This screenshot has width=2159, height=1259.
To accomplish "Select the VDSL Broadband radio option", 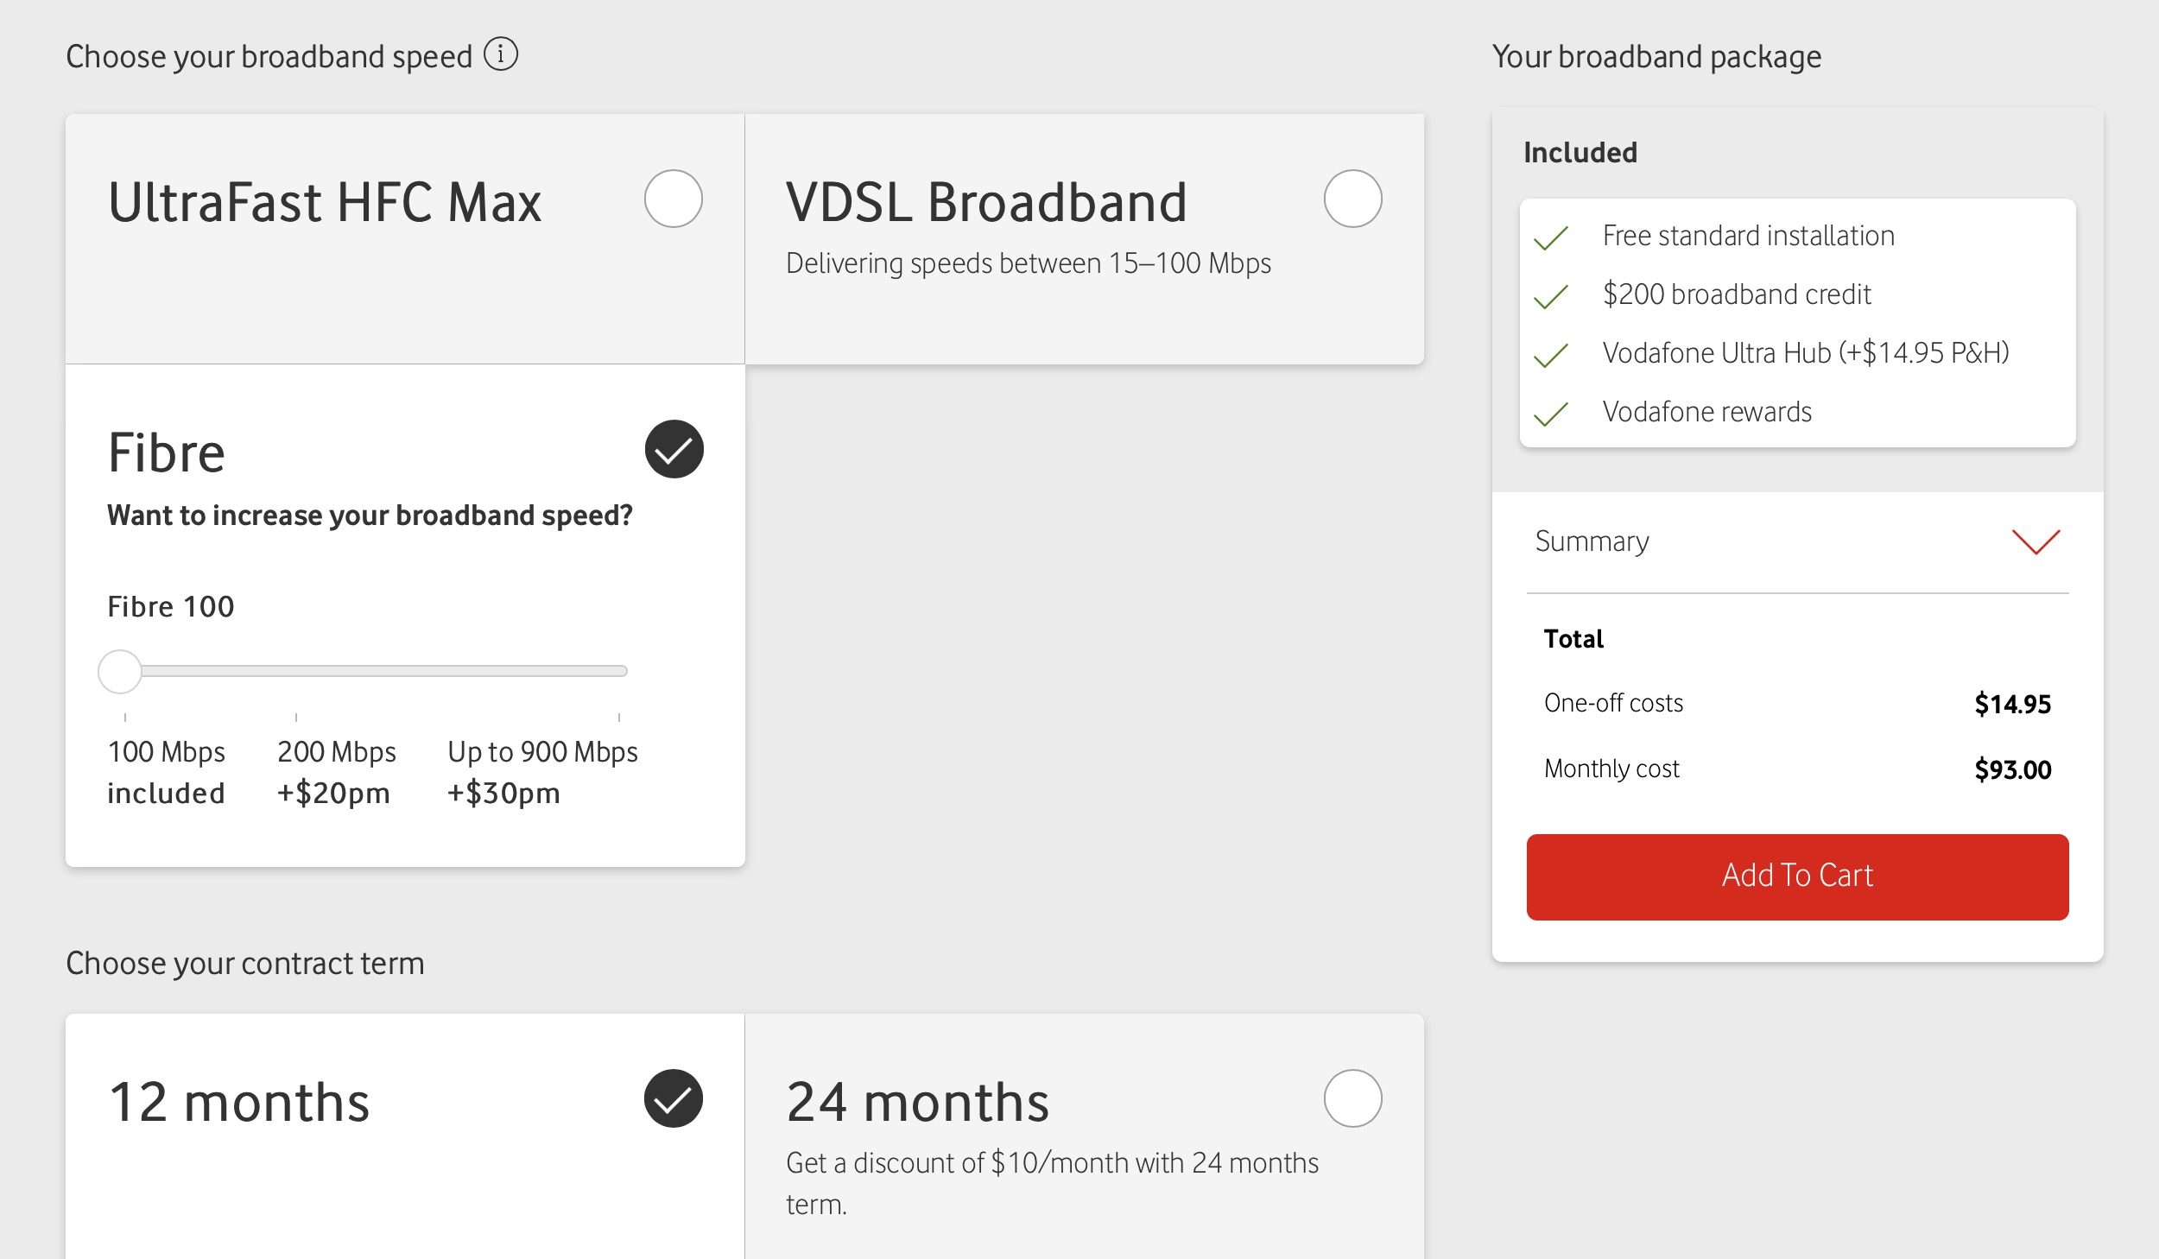I will click(1353, 199).
